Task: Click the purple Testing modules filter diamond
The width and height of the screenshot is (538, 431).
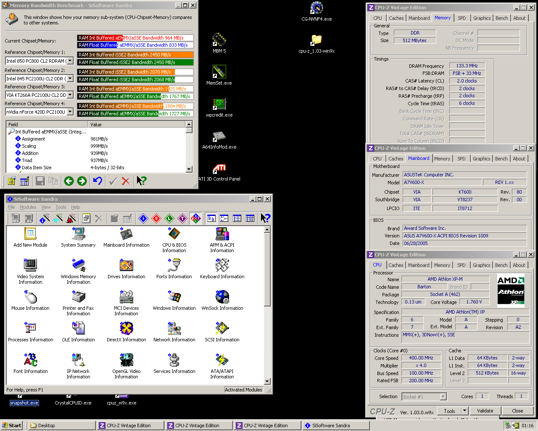Action: (x=182, y=218)
